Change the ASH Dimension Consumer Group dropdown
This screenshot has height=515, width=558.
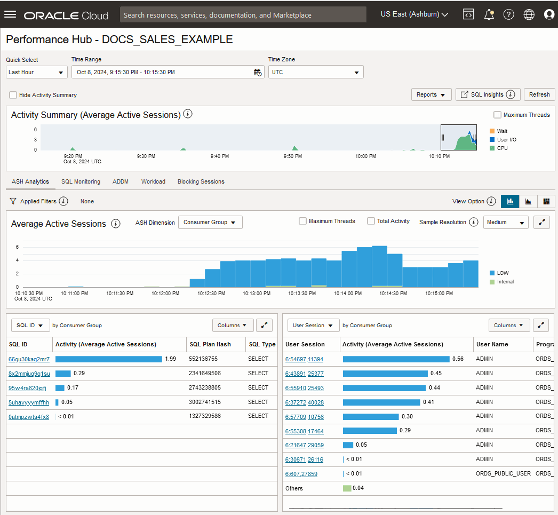(210, 222)
